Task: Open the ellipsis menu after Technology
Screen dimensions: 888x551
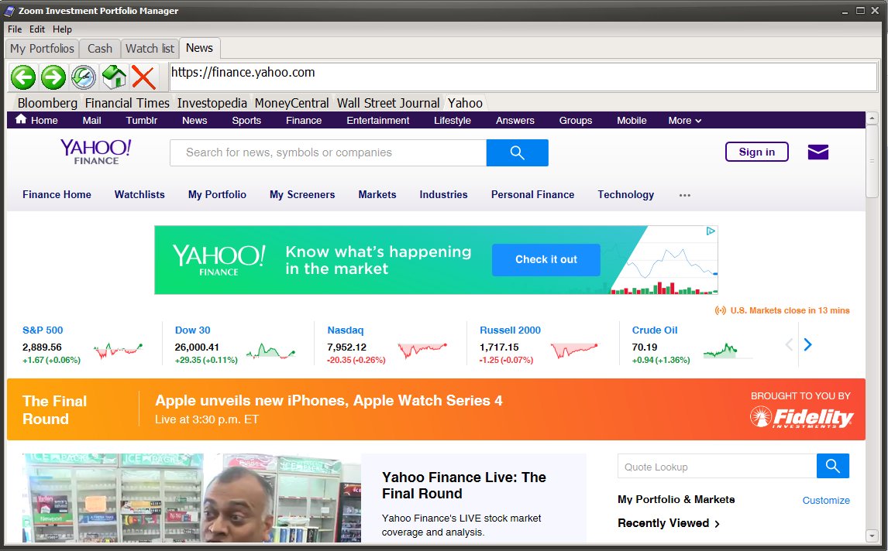Action: coord(685,195)
